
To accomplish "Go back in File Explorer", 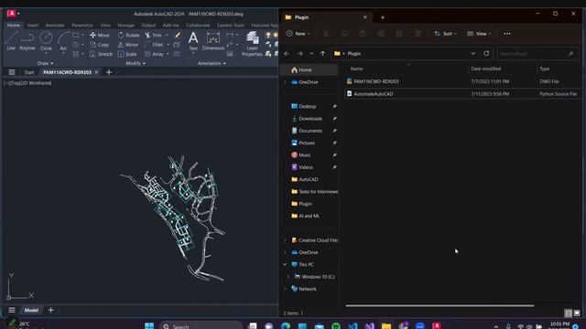I will (x=287, y=54).
